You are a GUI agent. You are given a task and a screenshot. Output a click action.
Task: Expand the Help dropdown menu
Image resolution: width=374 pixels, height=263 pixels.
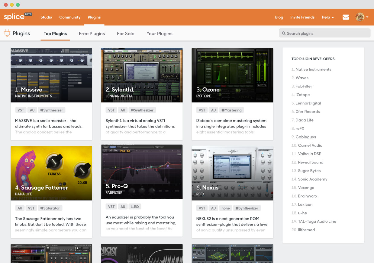point(328,17)
